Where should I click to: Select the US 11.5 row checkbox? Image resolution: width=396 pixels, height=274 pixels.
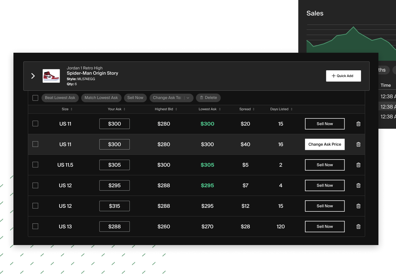click(35, 165)
